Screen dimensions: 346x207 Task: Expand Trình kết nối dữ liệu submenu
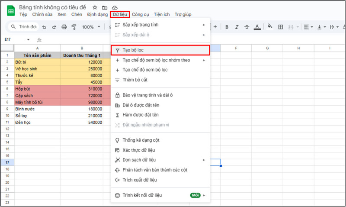(160, 195)
